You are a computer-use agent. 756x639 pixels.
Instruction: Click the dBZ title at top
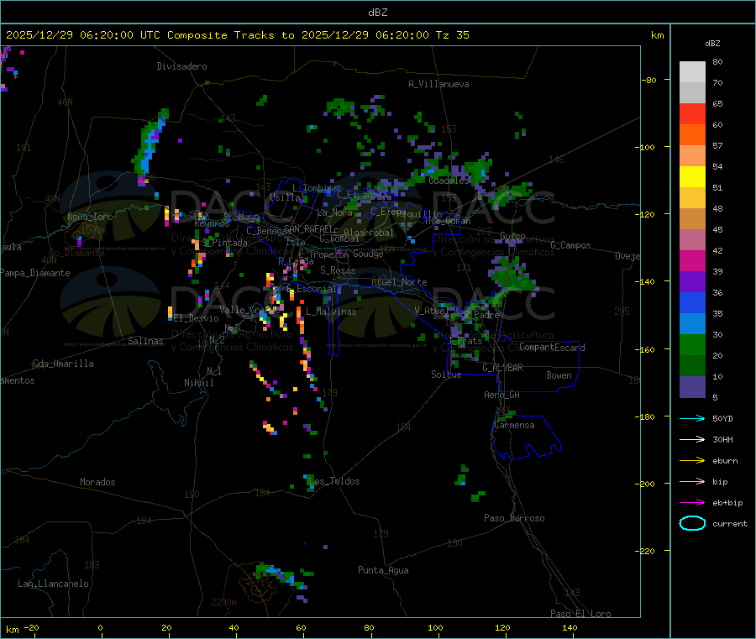pyautogui.click(x=377, y=13)
